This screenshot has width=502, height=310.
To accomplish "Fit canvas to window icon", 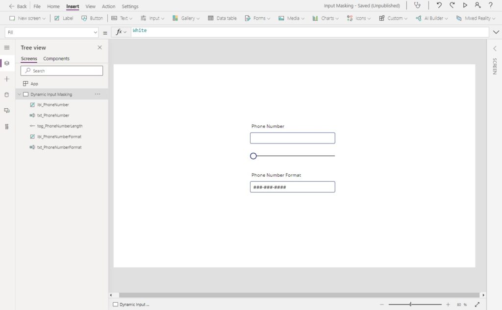I will 477,305.
